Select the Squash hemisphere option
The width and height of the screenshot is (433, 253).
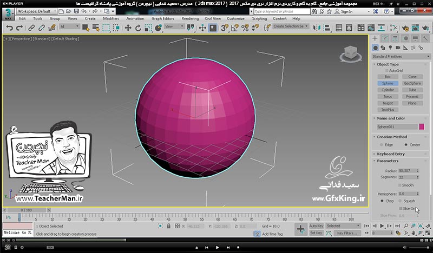[x=400, y=201]
